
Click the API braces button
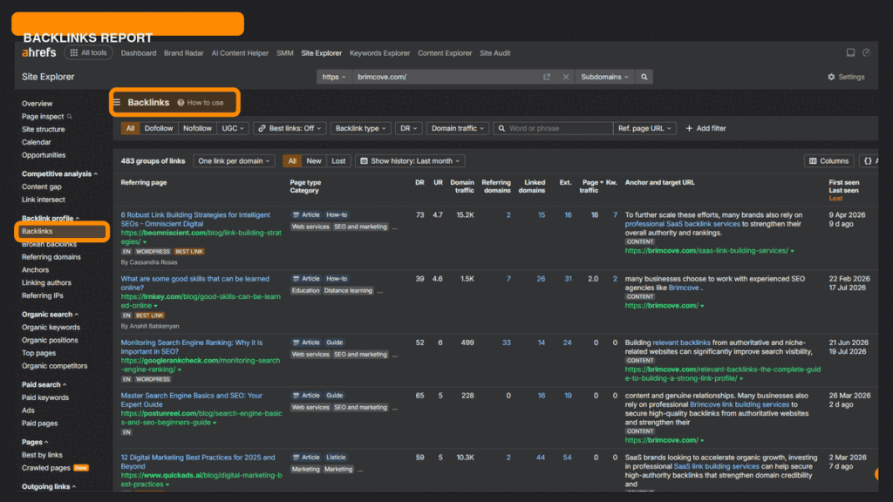pos(869,161)
